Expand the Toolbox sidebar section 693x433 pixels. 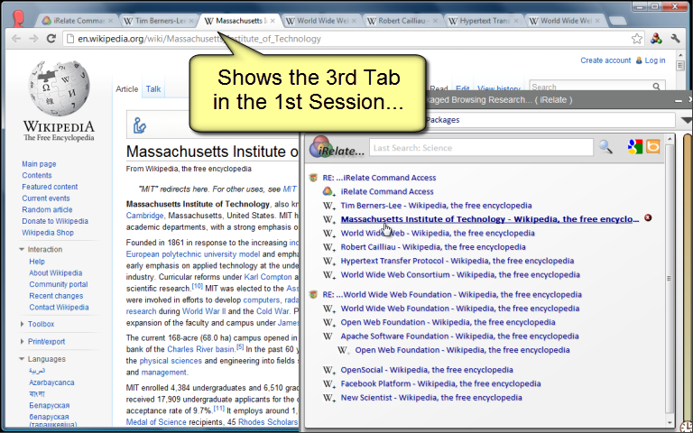[x=22, y=324]
